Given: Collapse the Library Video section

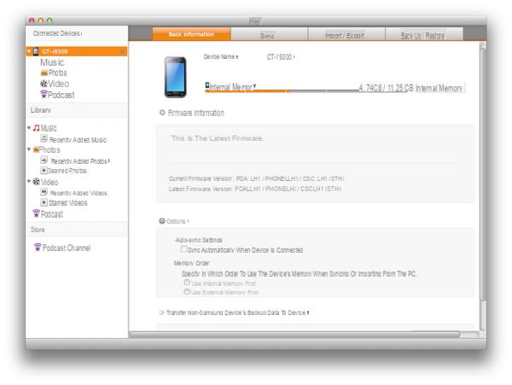Looking at the screenshot, I should click(29, 181).
